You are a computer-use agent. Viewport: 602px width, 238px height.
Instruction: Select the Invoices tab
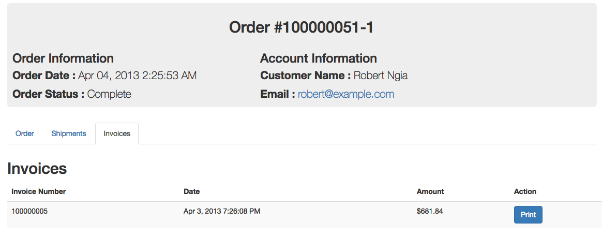click(117, 133)
